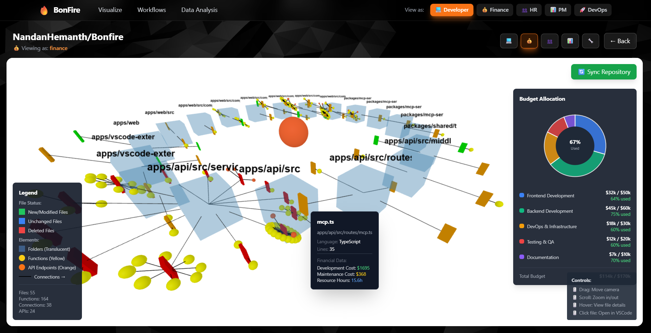Click the apps/api/src folder label
This screenshot has width=651, height=333.
[x=269, y=169]
